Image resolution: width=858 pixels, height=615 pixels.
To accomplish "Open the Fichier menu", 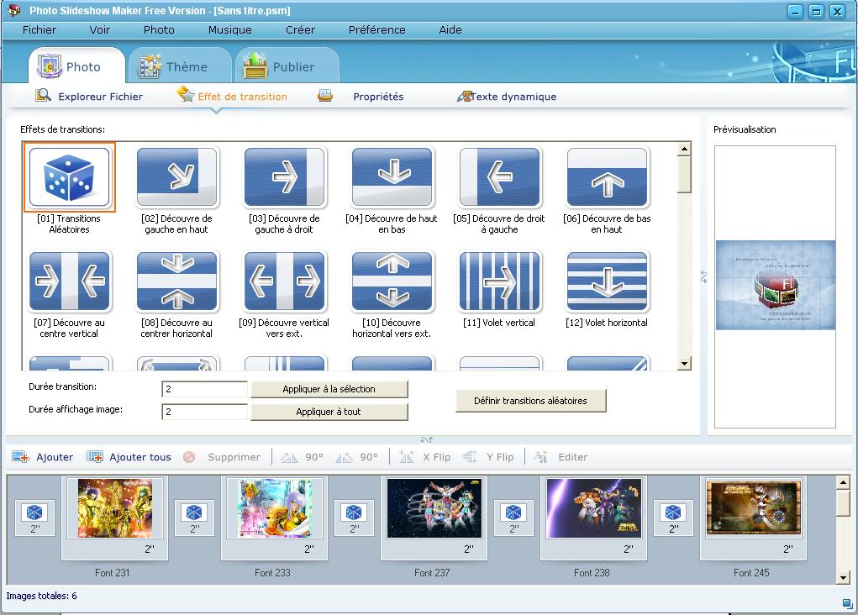I will coord(39,29).
